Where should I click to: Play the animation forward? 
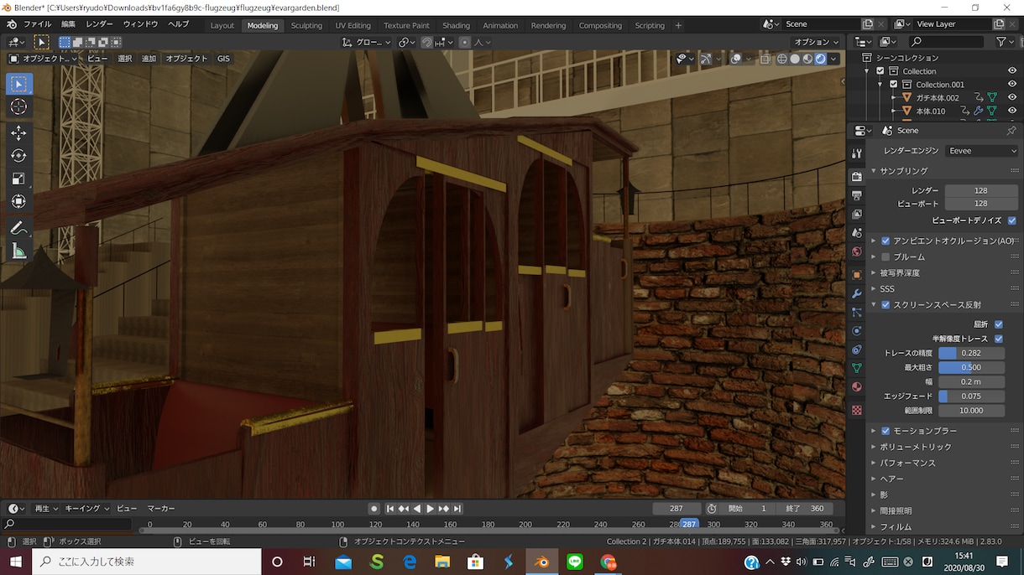[x=431, y=509]
